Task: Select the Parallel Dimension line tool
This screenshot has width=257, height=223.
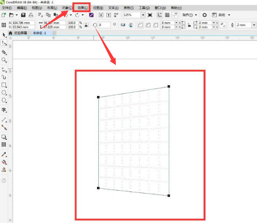Action: (4, 120)
